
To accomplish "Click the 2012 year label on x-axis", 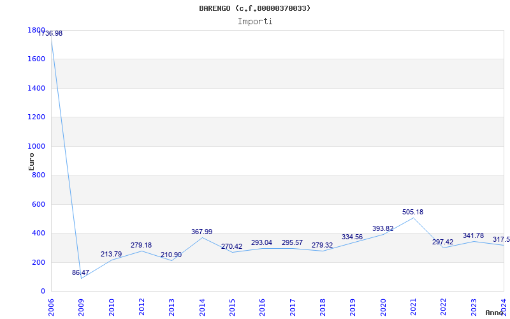I will pyautogui.click(x=142, y=308).
